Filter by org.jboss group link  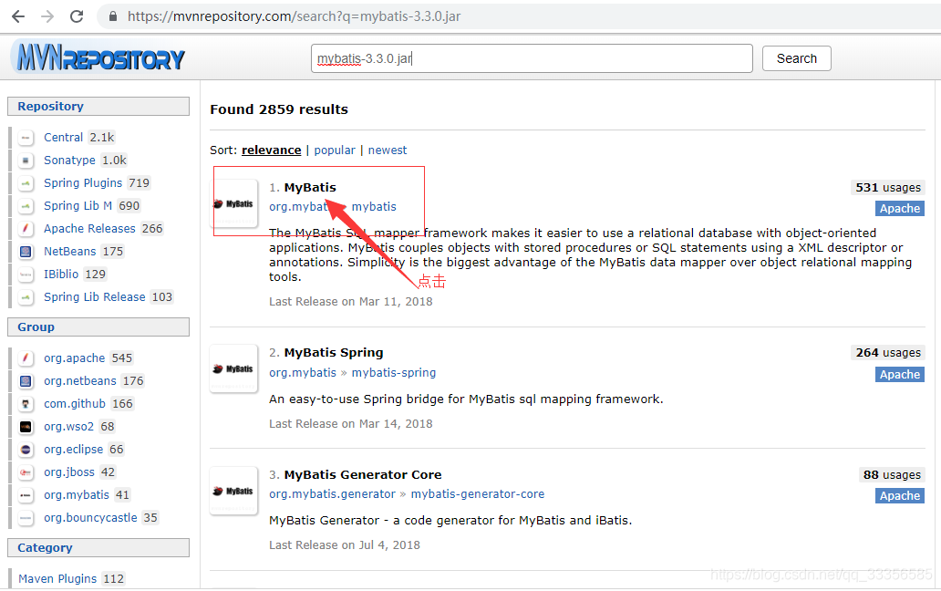(69, 472)
